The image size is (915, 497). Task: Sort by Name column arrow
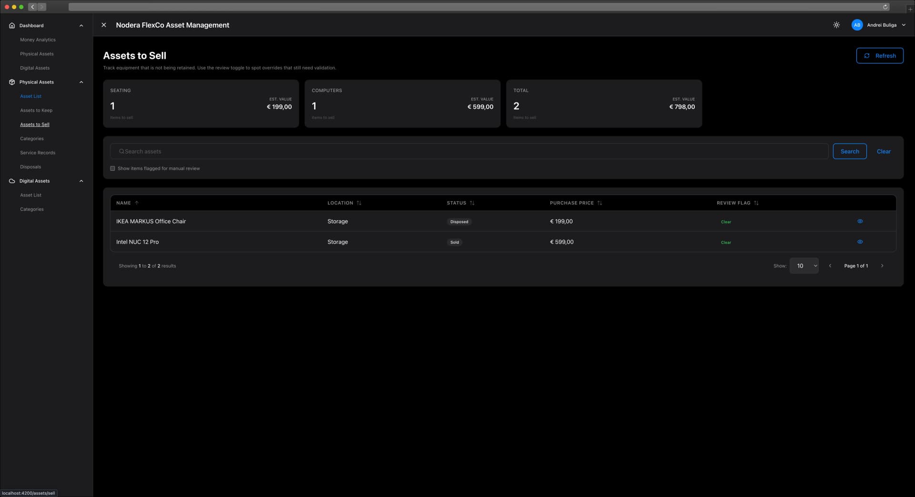[x=137, y=203]
